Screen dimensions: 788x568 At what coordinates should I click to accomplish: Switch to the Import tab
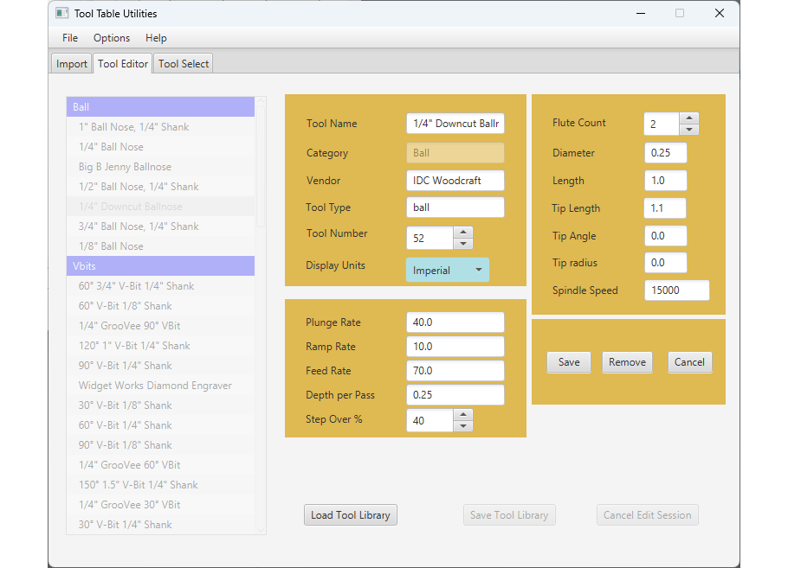pyautogui.click(x=71, y=64)
